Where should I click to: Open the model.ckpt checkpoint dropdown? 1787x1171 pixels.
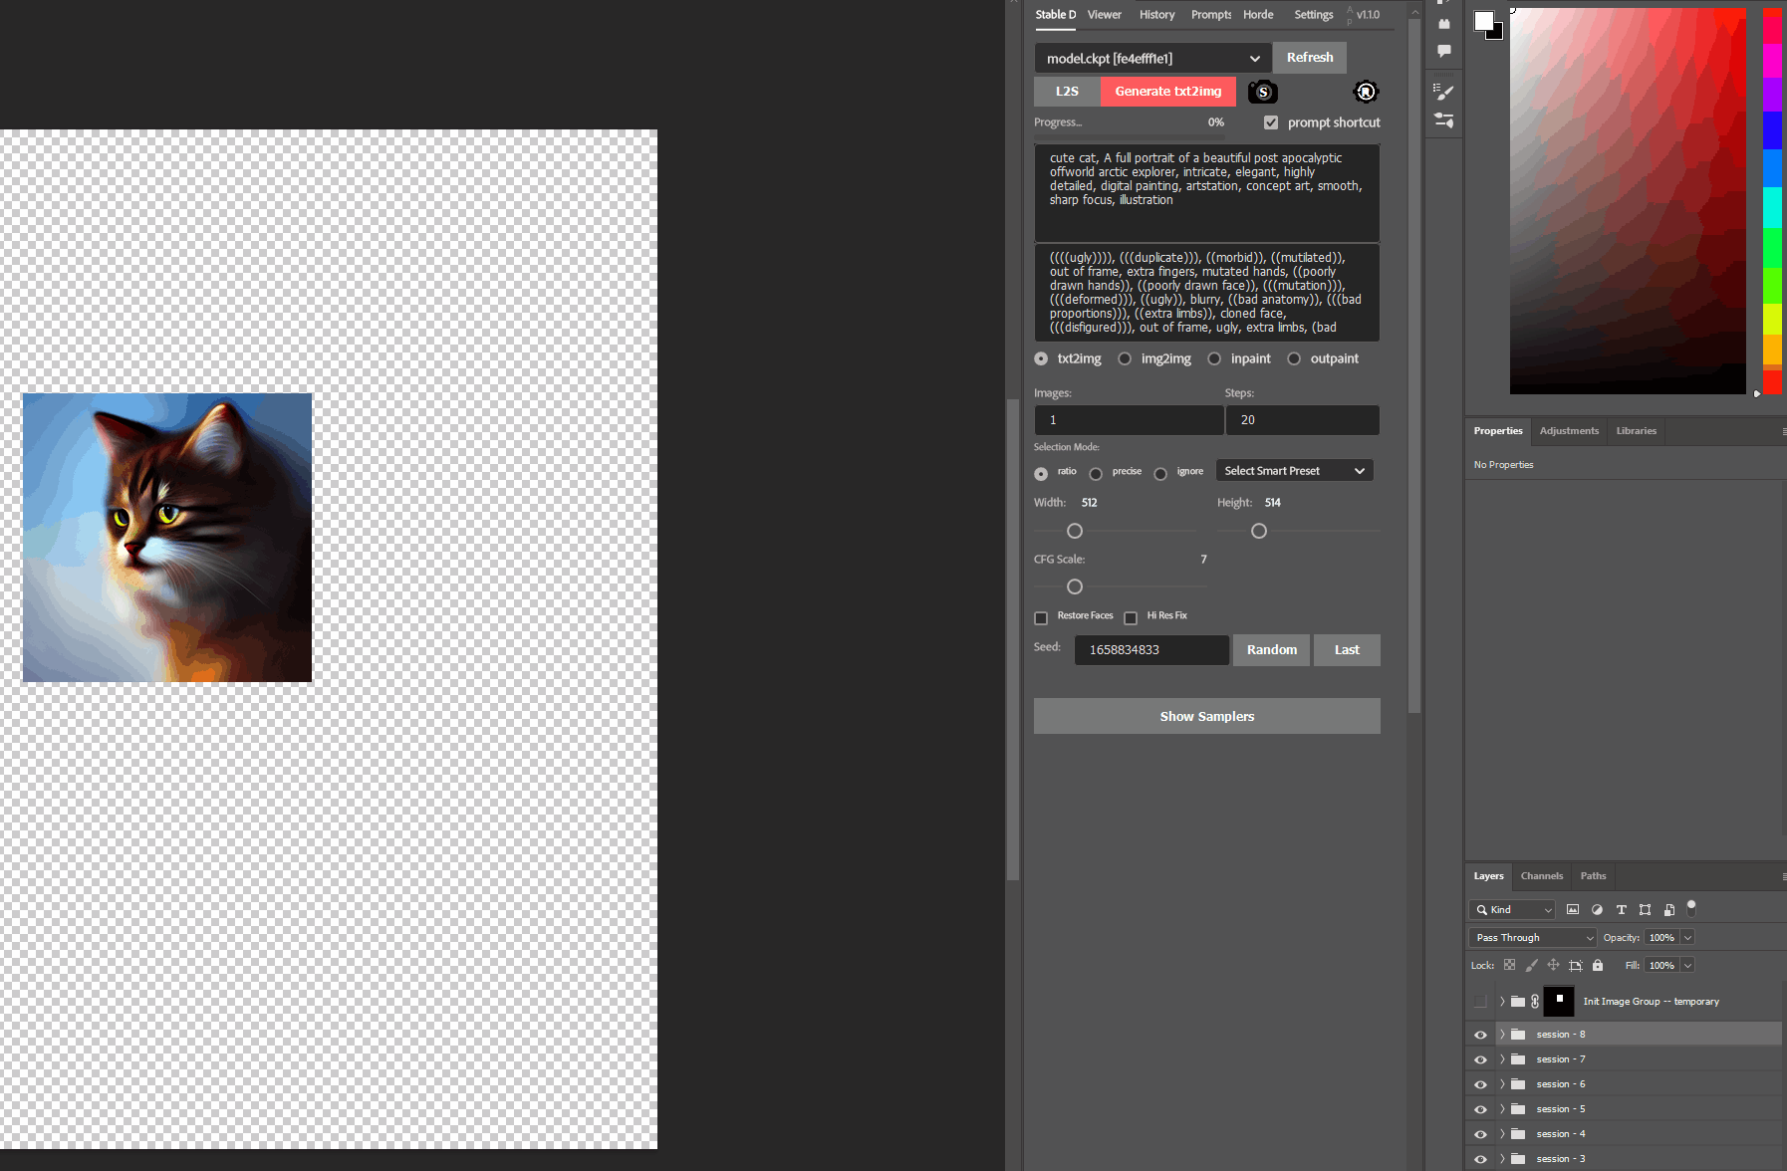pyautogui.click(x=1152, y=58)
